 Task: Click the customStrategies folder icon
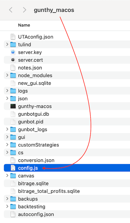coord(13,145)
